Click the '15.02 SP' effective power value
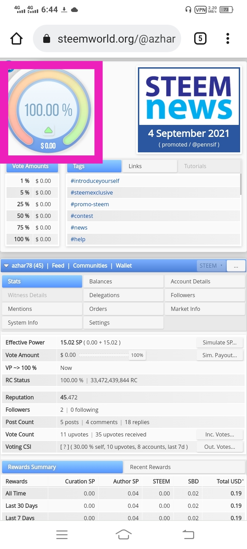The image size is (247, 549). click(x=71, y=342)
